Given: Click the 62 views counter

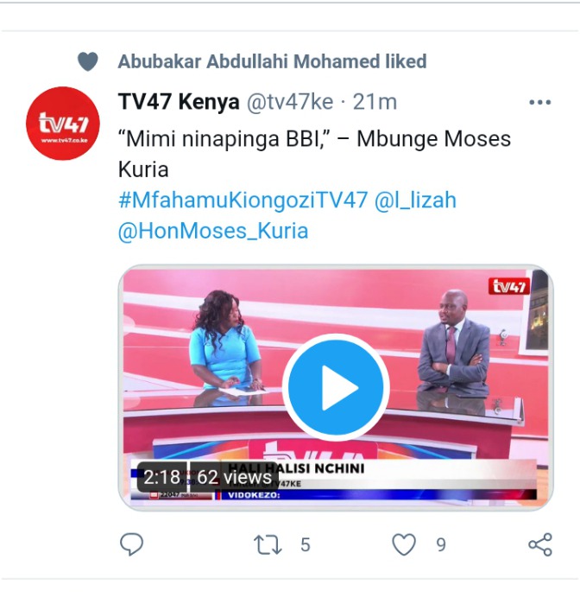Looking at the screenshot, I should 234,477.
